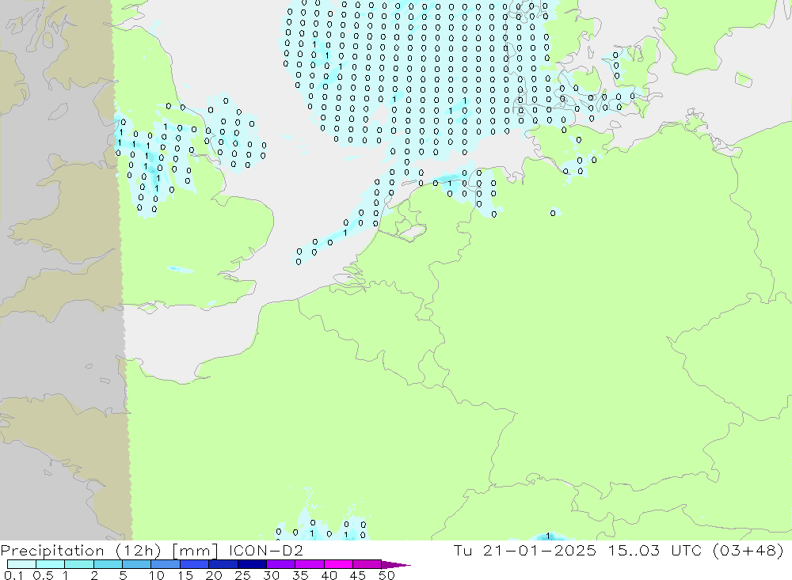This screenshot has height=580, width=792.
Task: Select the 2–5 mm legend color swatch
Action: coord(108,564)
